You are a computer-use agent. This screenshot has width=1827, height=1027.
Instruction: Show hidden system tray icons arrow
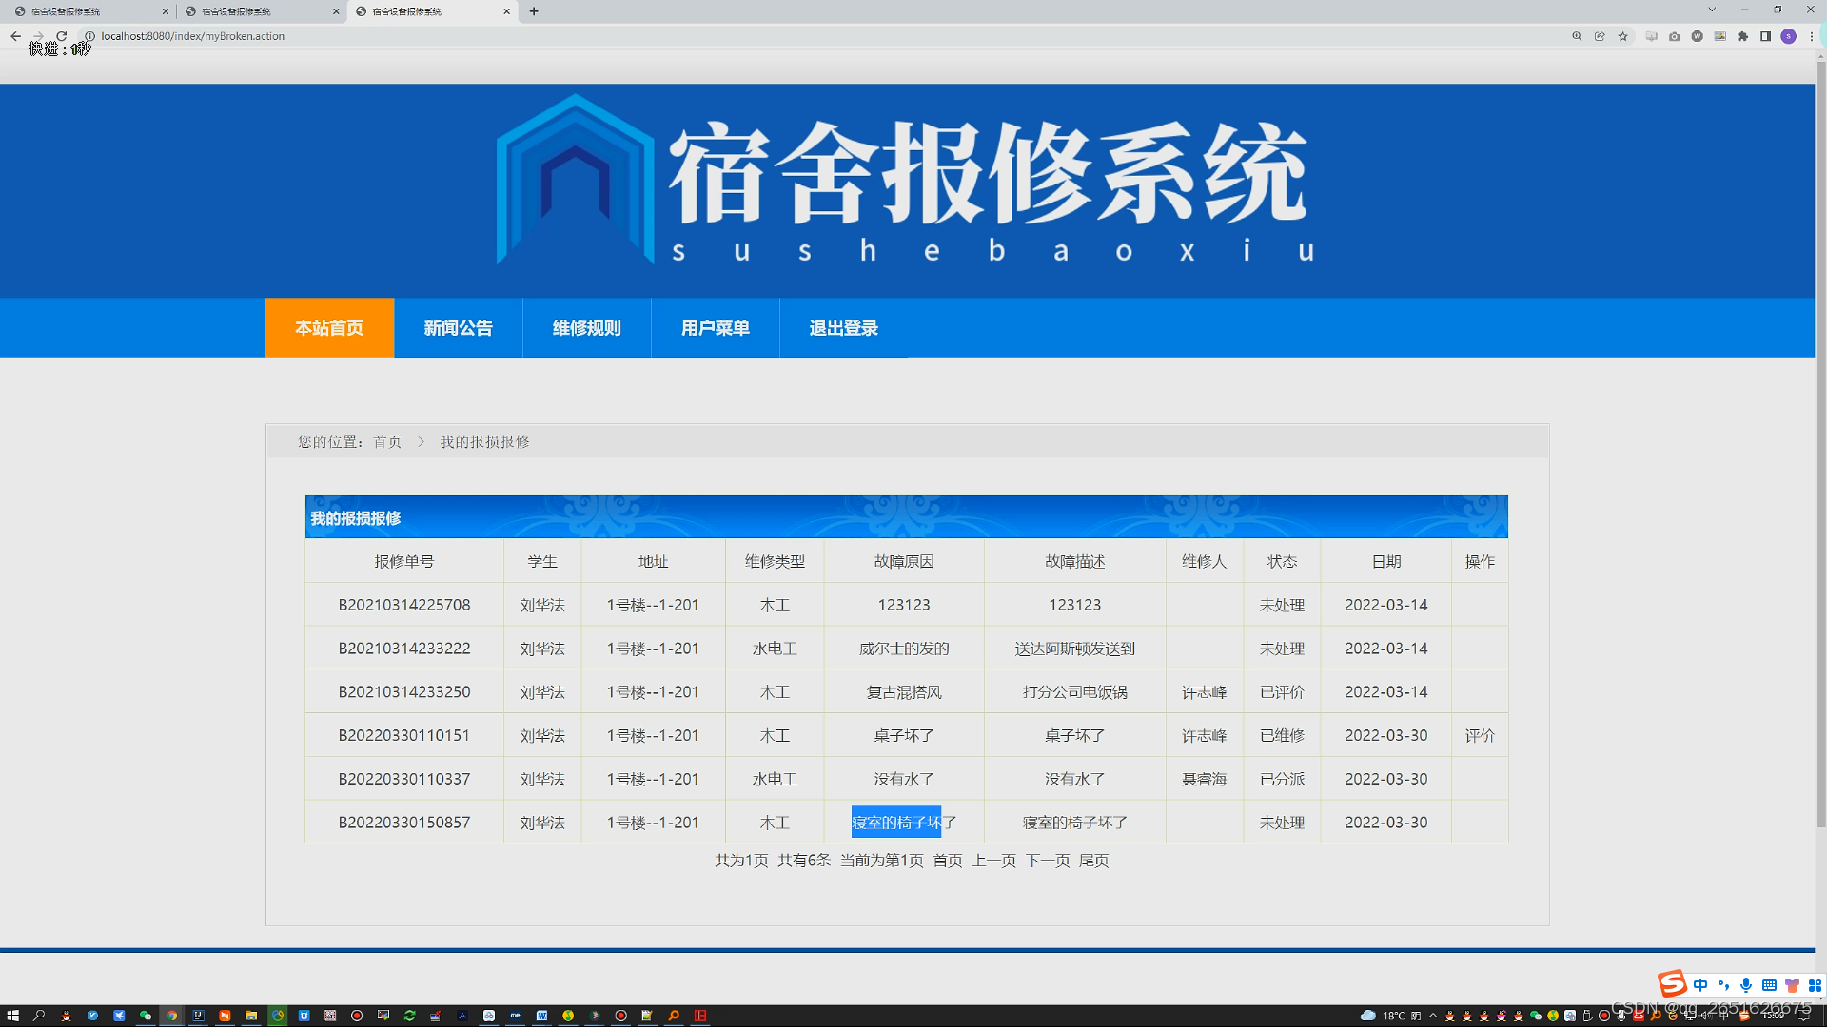1433,1016
